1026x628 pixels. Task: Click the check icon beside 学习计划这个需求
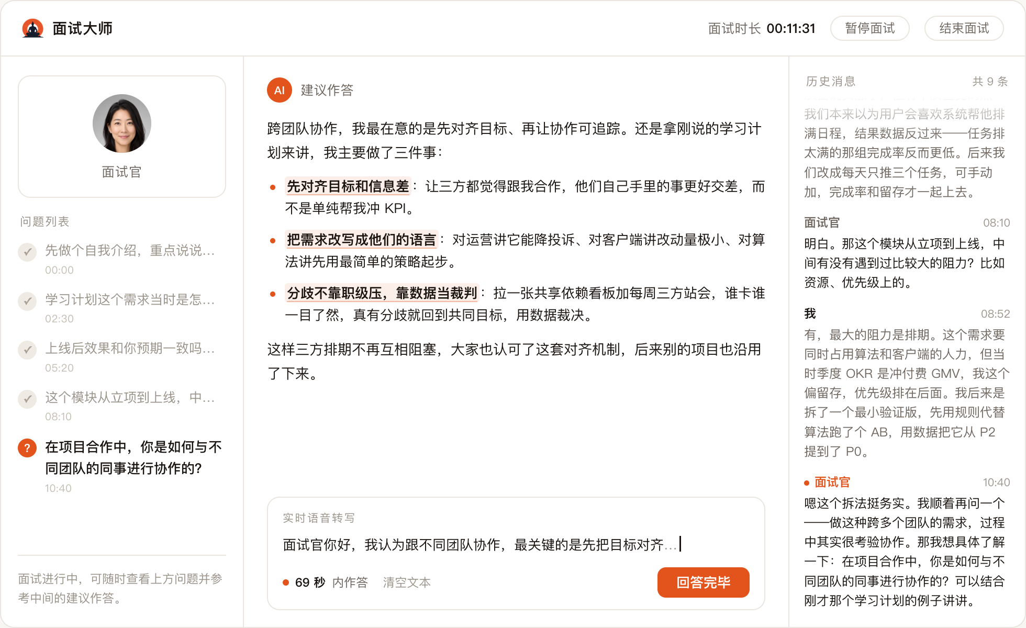[x=27, y=301]
